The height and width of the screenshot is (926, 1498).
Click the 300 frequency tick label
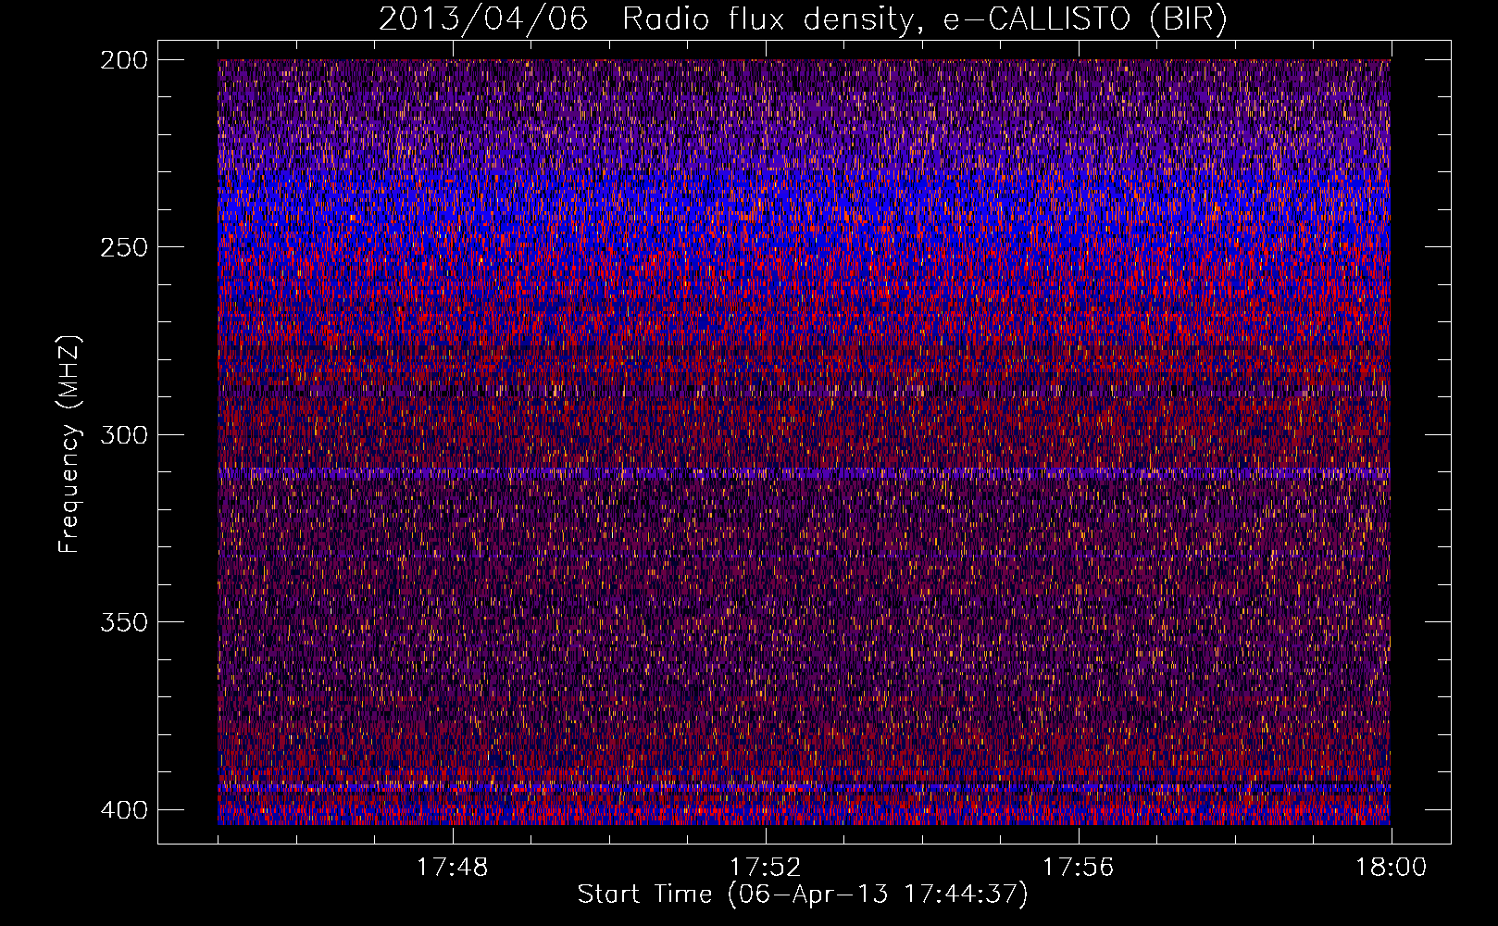[123, 434]
